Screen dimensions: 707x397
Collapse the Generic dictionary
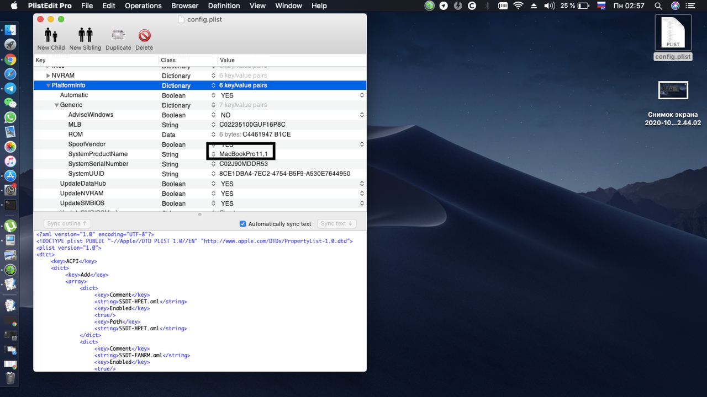point(57,105)
